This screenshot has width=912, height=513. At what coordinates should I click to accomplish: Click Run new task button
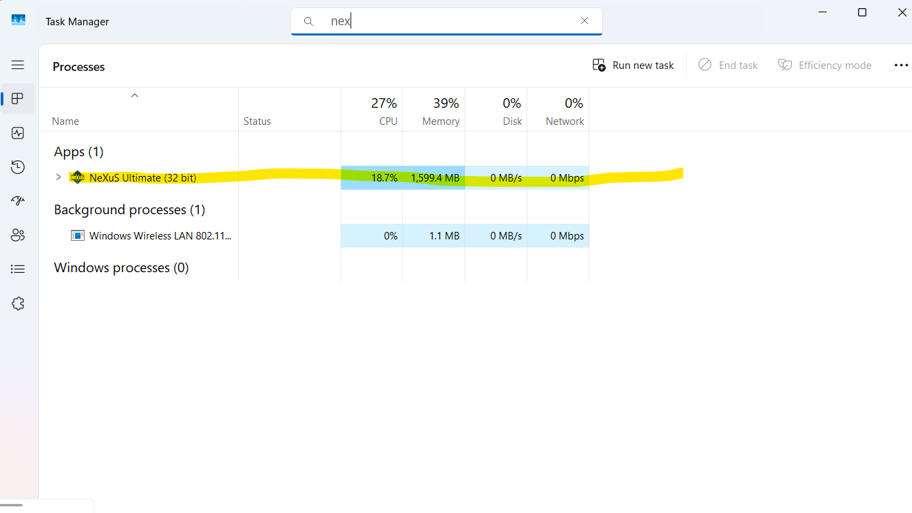pos(633,65)
